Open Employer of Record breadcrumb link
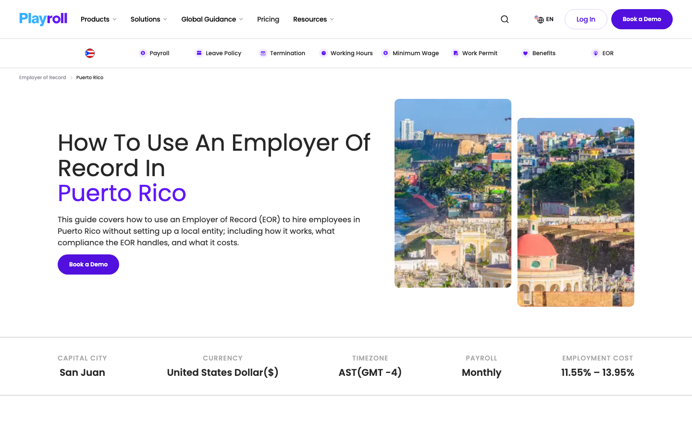The height and width of the screenshot is (432, 692). pos(43,77)
